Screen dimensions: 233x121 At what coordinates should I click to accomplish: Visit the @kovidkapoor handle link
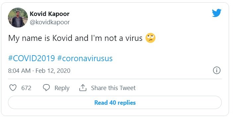(x=50, y=22)
